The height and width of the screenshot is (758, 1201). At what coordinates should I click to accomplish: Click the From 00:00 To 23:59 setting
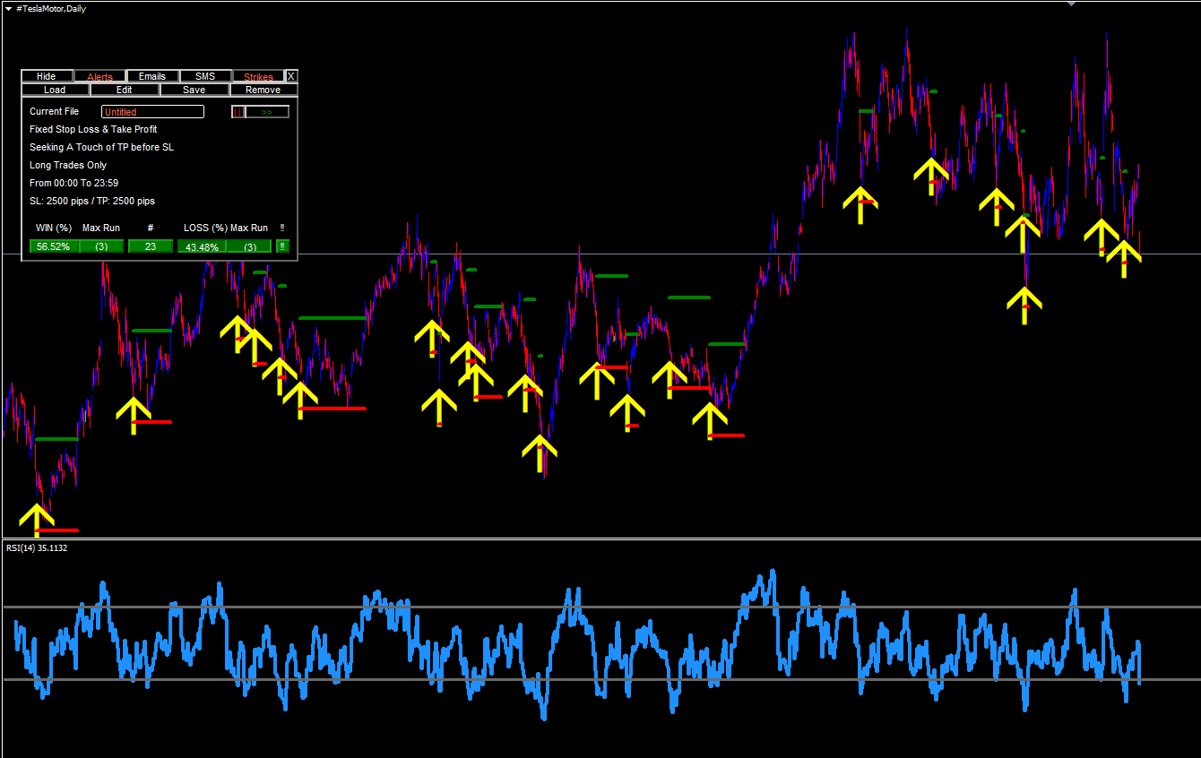[x=73, y=183]
